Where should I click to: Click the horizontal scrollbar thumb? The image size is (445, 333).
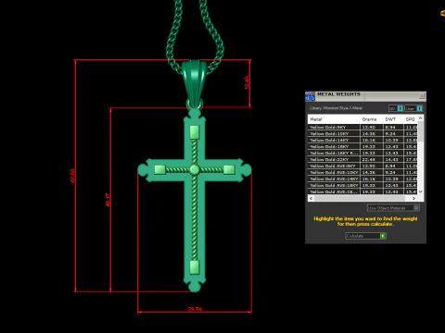360,198
